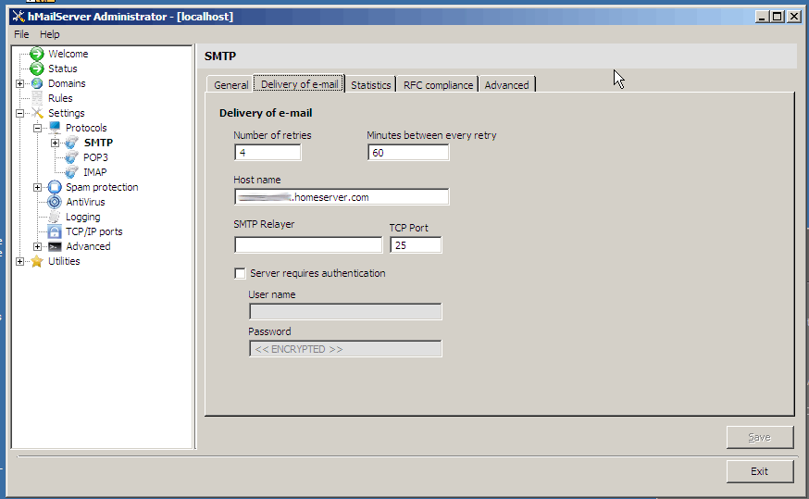This screenshot has height=499, width=809.
Task: Click the SMTP protocol icon
Action: tap(71, 143)
